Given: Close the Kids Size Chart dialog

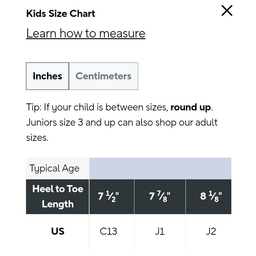Looking at the screenshot, I should (x=227, y=10).
